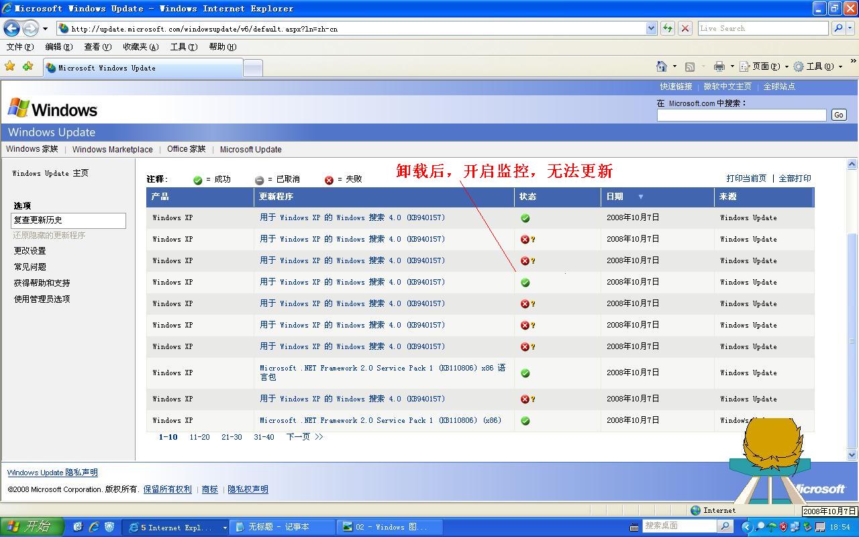859x537 pixels.
Task: Click the next page (下一页) link
Action: tap(305, 437)
